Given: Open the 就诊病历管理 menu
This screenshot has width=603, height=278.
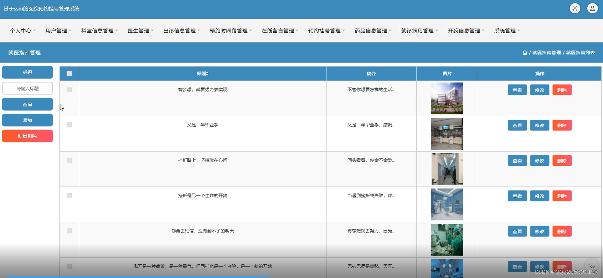Looking at the screenshot, I should (420, 31).
